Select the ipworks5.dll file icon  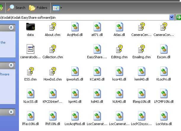[x=75, y=71]
